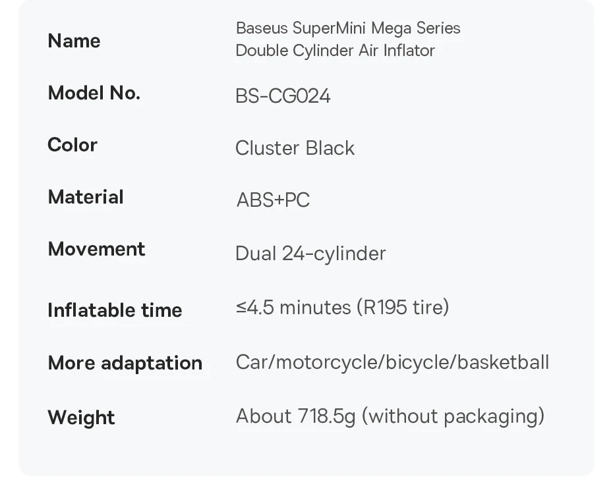Screen dimensions: 613x492
Task: Click the Weight row label
Action: pos(81,418)
